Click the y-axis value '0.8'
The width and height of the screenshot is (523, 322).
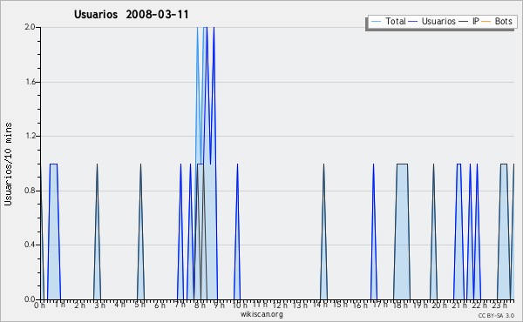point(30,191)
